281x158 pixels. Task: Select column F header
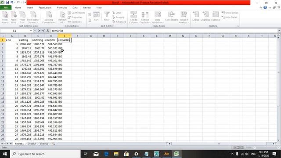[78, 36]
